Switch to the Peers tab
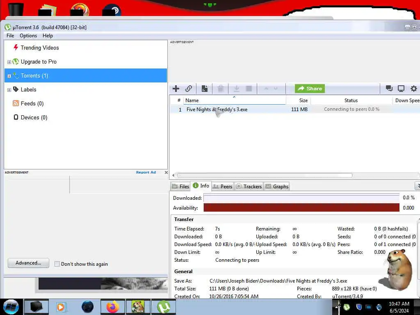Image resolution: width=420 pixels, height=315 pixels. (x=223, y=187)
